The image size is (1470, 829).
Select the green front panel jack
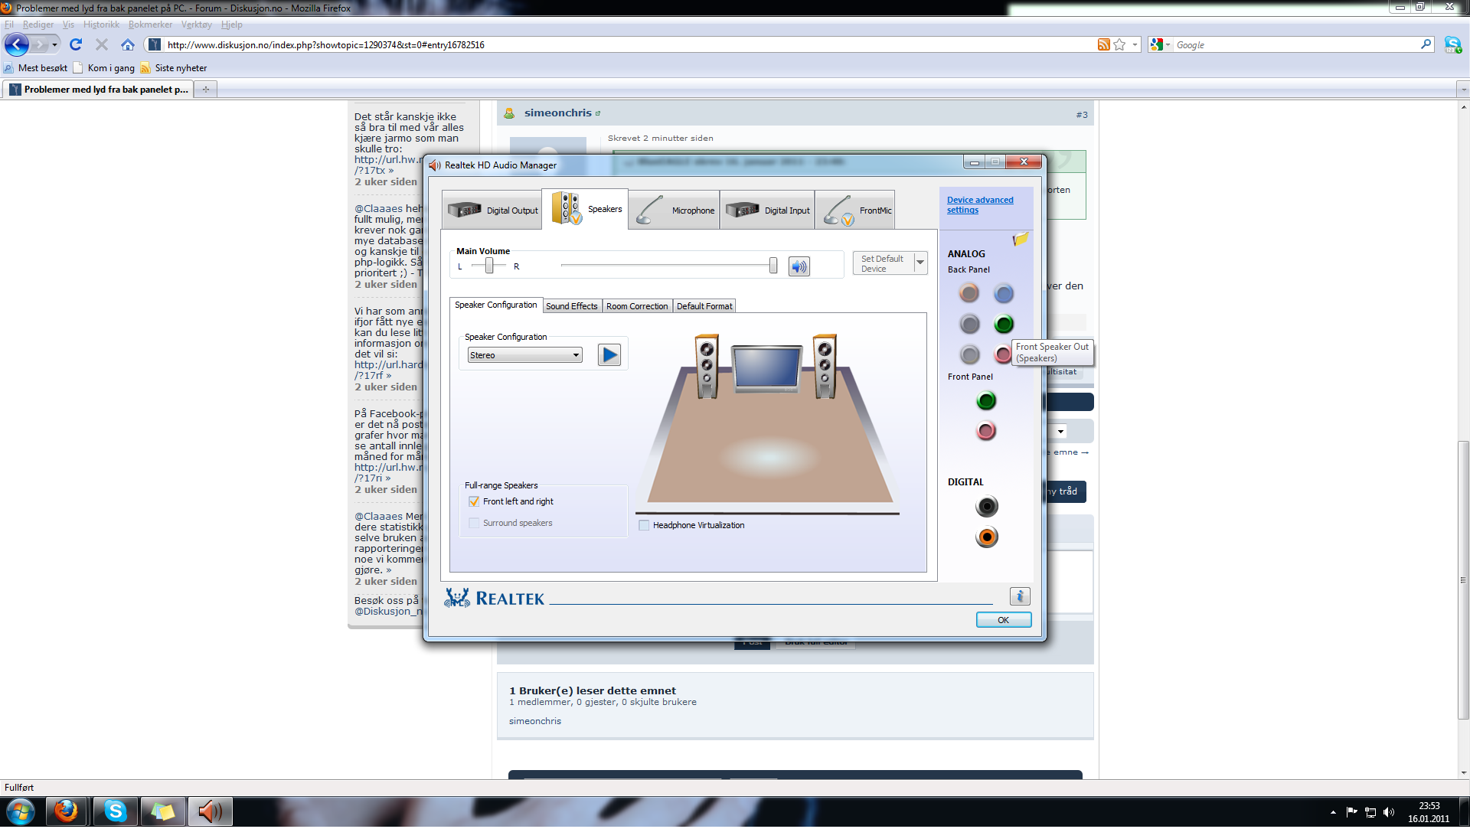pos(986,400)
